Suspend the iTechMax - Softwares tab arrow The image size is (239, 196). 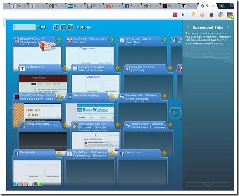click(x=112, y=153)
